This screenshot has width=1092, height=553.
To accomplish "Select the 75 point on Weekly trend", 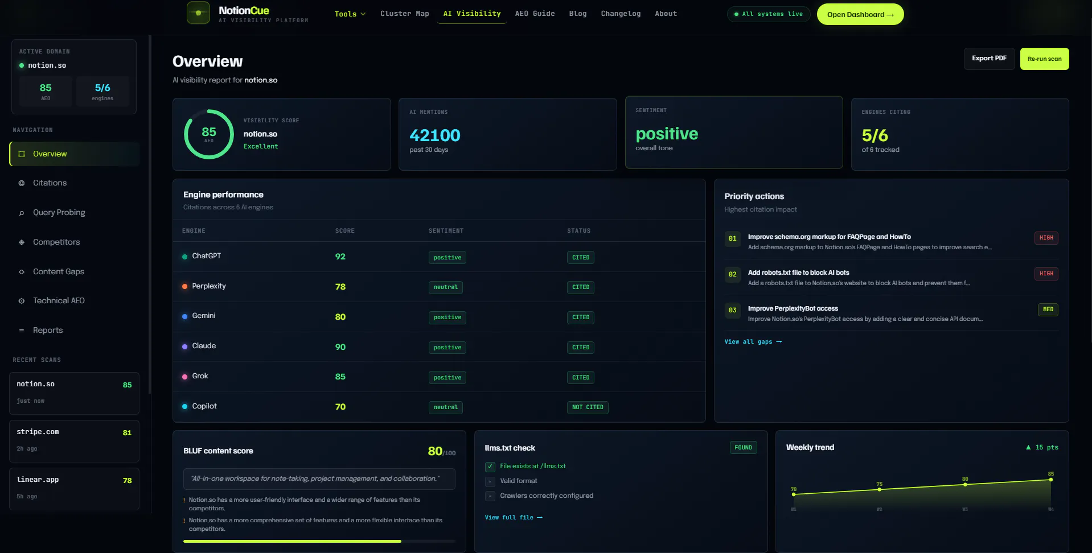I will (879, 489).
